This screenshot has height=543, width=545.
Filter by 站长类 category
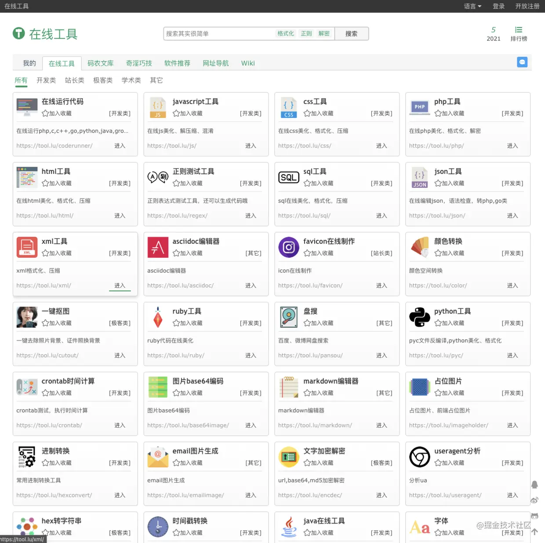click(x=75, y=80)
